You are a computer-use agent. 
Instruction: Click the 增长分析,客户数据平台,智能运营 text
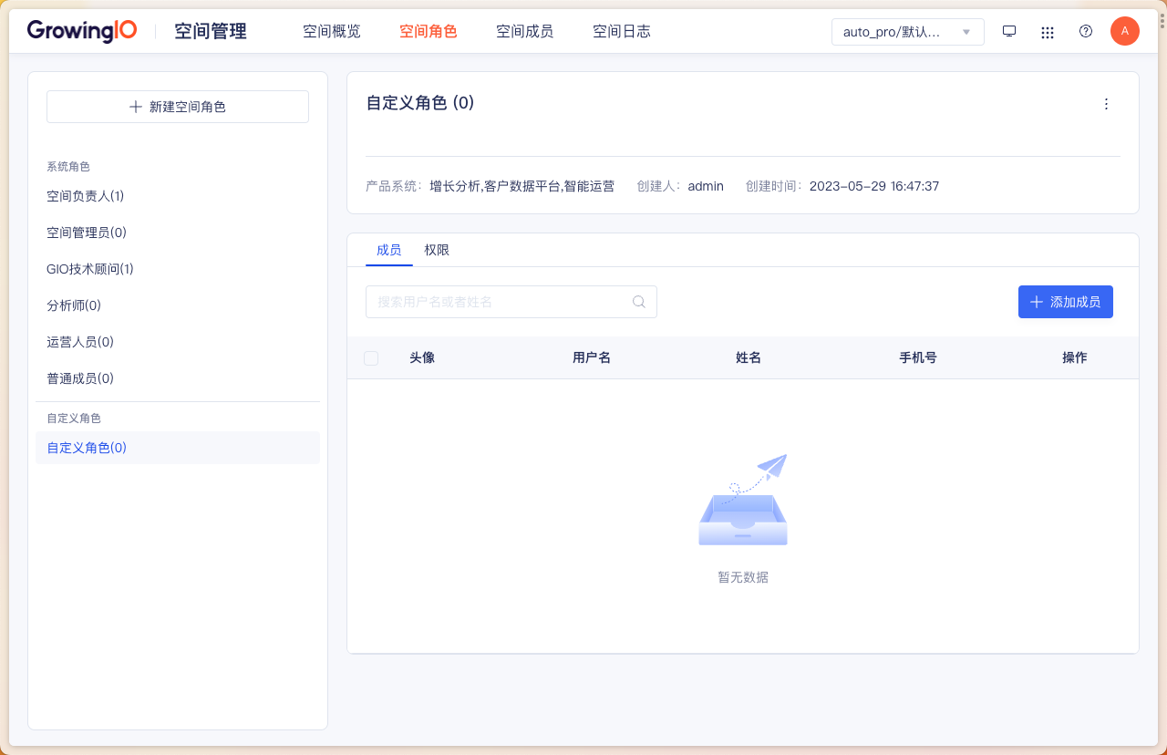pyautogui.click(x=522, y=186)
